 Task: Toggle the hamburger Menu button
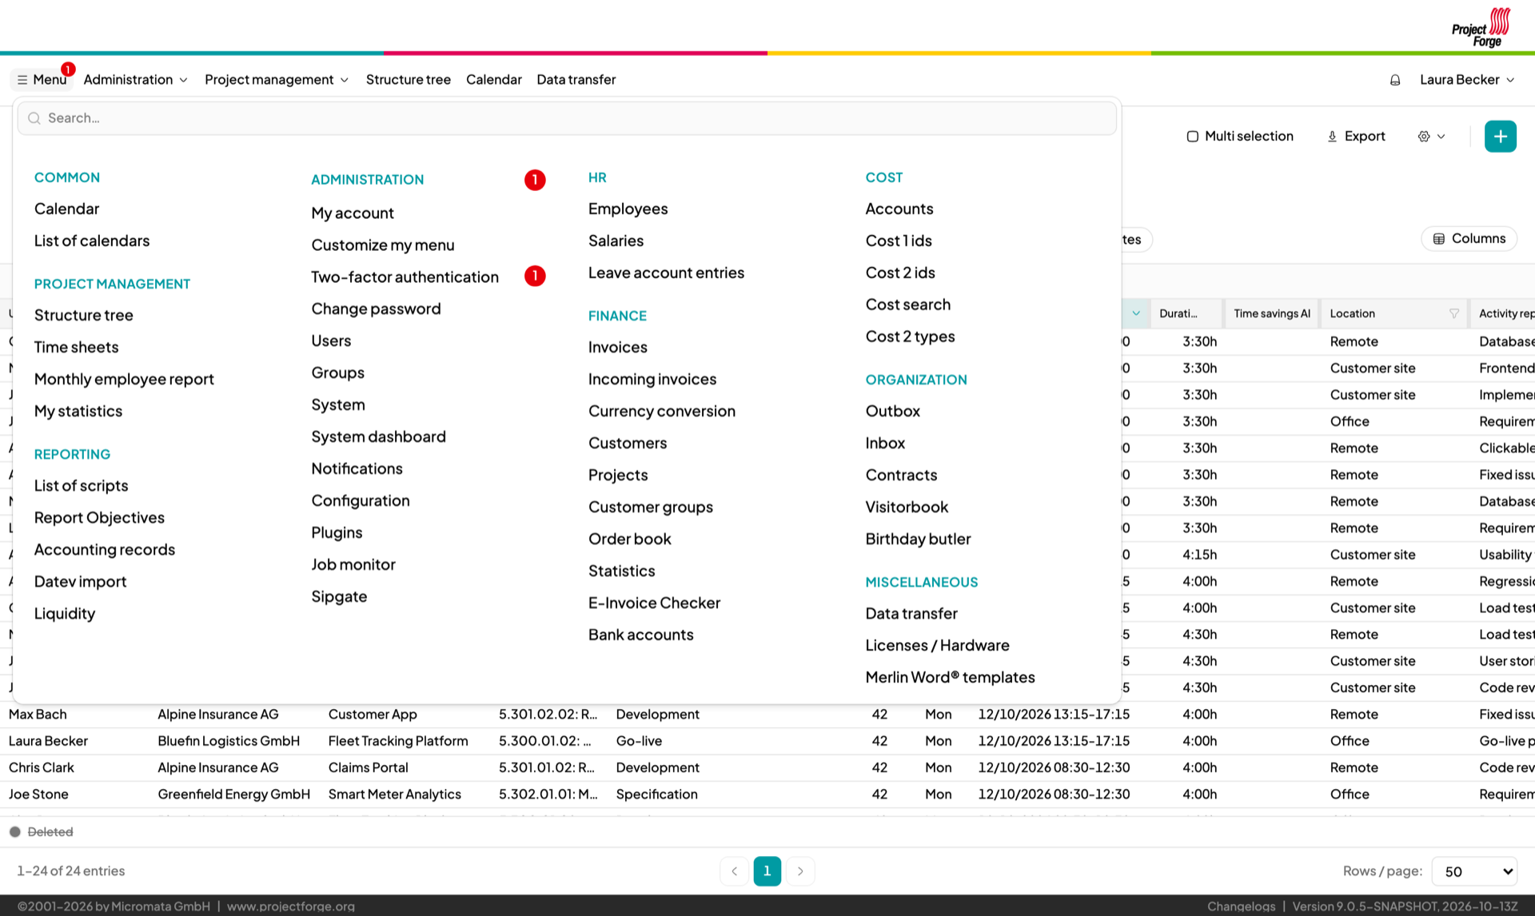coord(42,80)
